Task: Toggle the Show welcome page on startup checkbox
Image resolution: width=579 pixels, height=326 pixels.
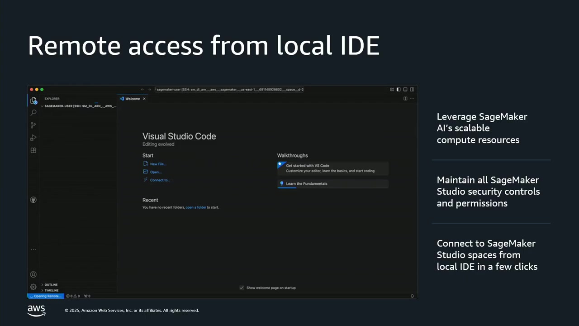Action: click(242, 288)
